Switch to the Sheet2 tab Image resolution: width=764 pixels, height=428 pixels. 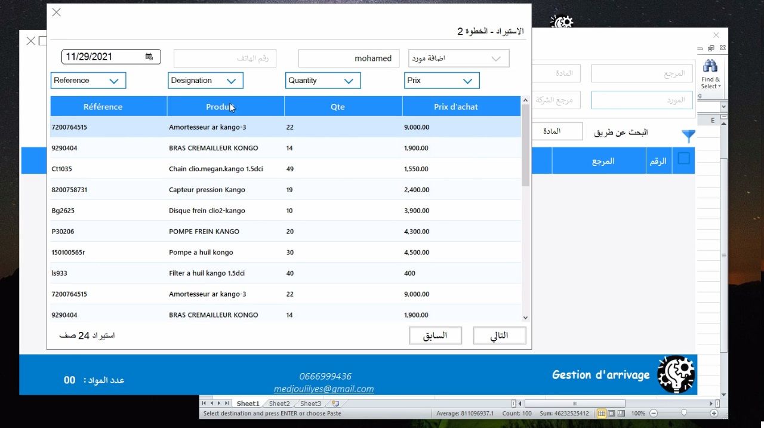coord(279,403)
